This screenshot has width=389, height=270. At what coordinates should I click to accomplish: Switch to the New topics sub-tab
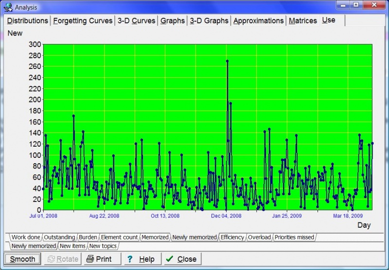[x=103, y=246]
